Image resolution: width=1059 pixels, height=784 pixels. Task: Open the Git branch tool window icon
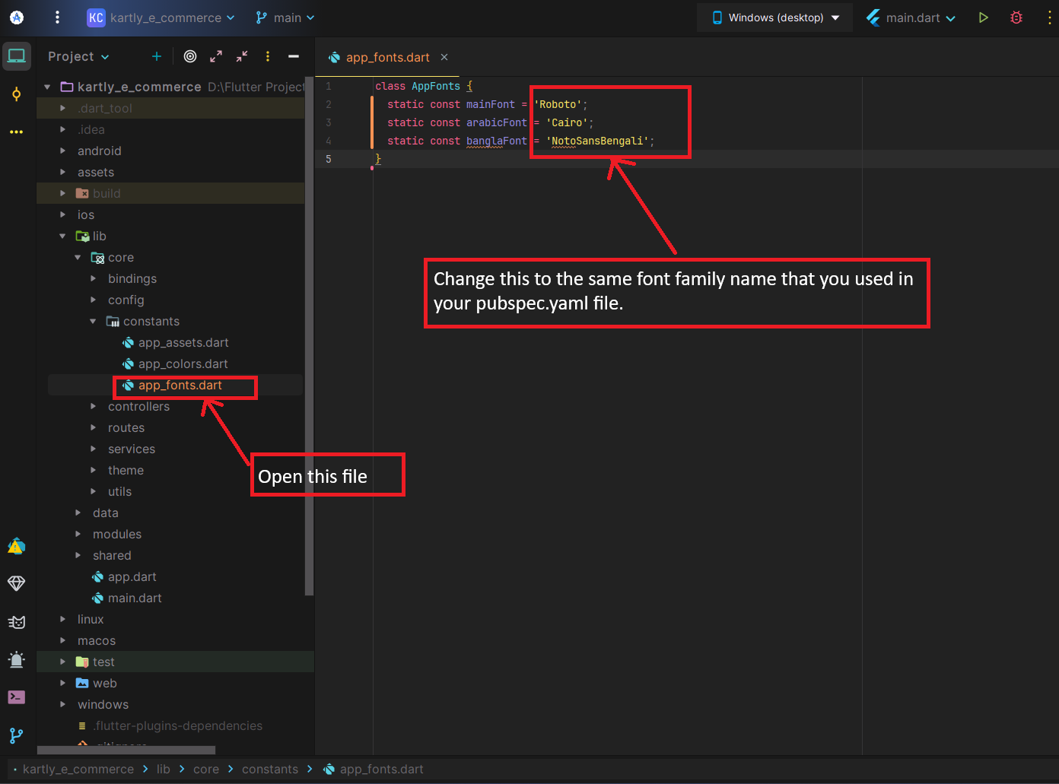click(16, 735)
